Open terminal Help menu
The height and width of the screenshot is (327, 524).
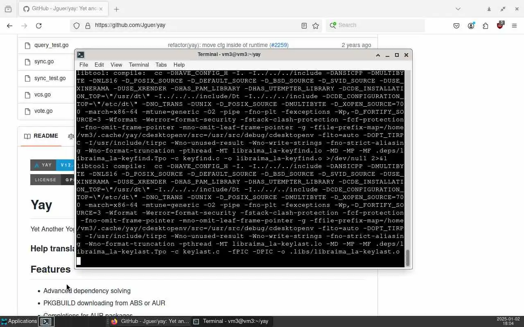pos(179,65)
